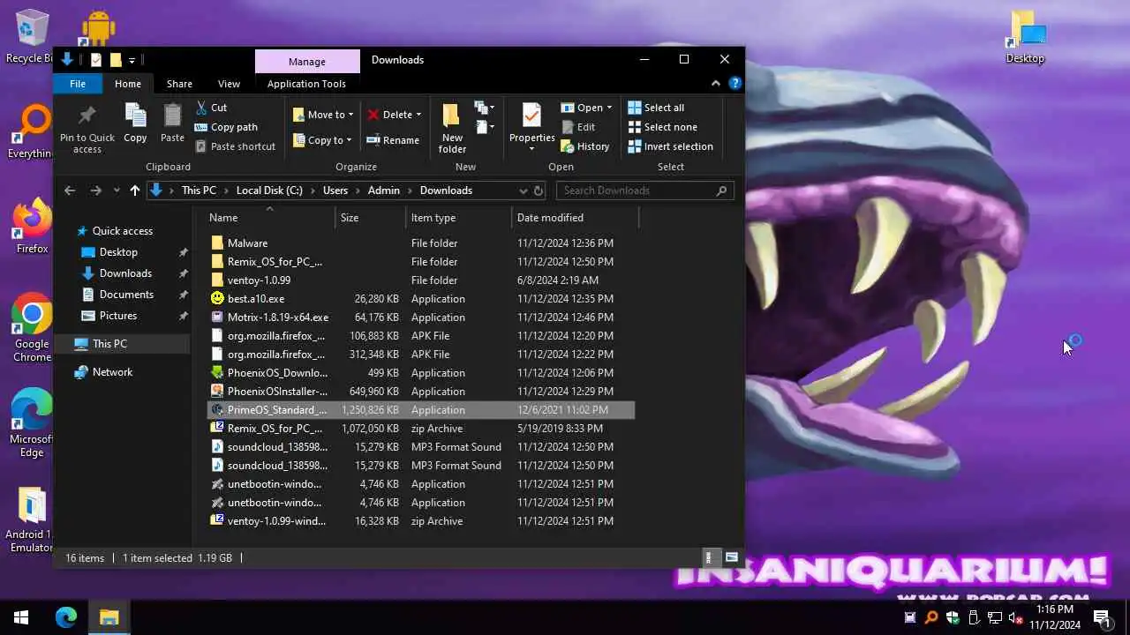1130x635 pixels.
Task: Sort by Item type column header
Action: 459,218
